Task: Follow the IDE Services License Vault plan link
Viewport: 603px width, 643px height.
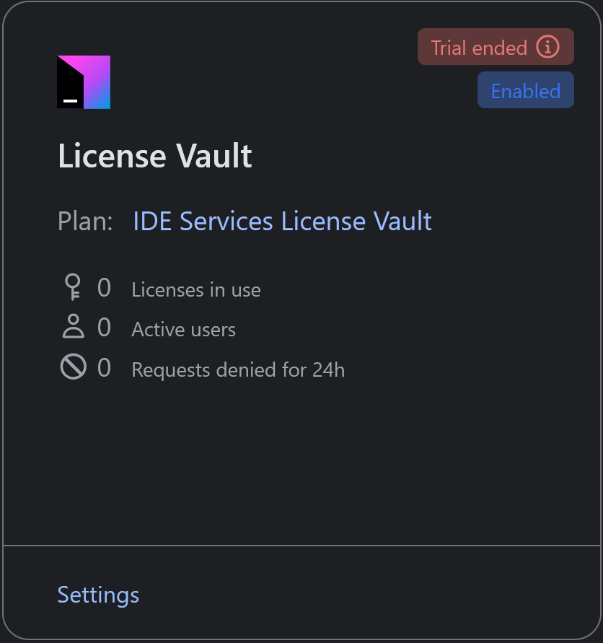Action: pos(281,221)
